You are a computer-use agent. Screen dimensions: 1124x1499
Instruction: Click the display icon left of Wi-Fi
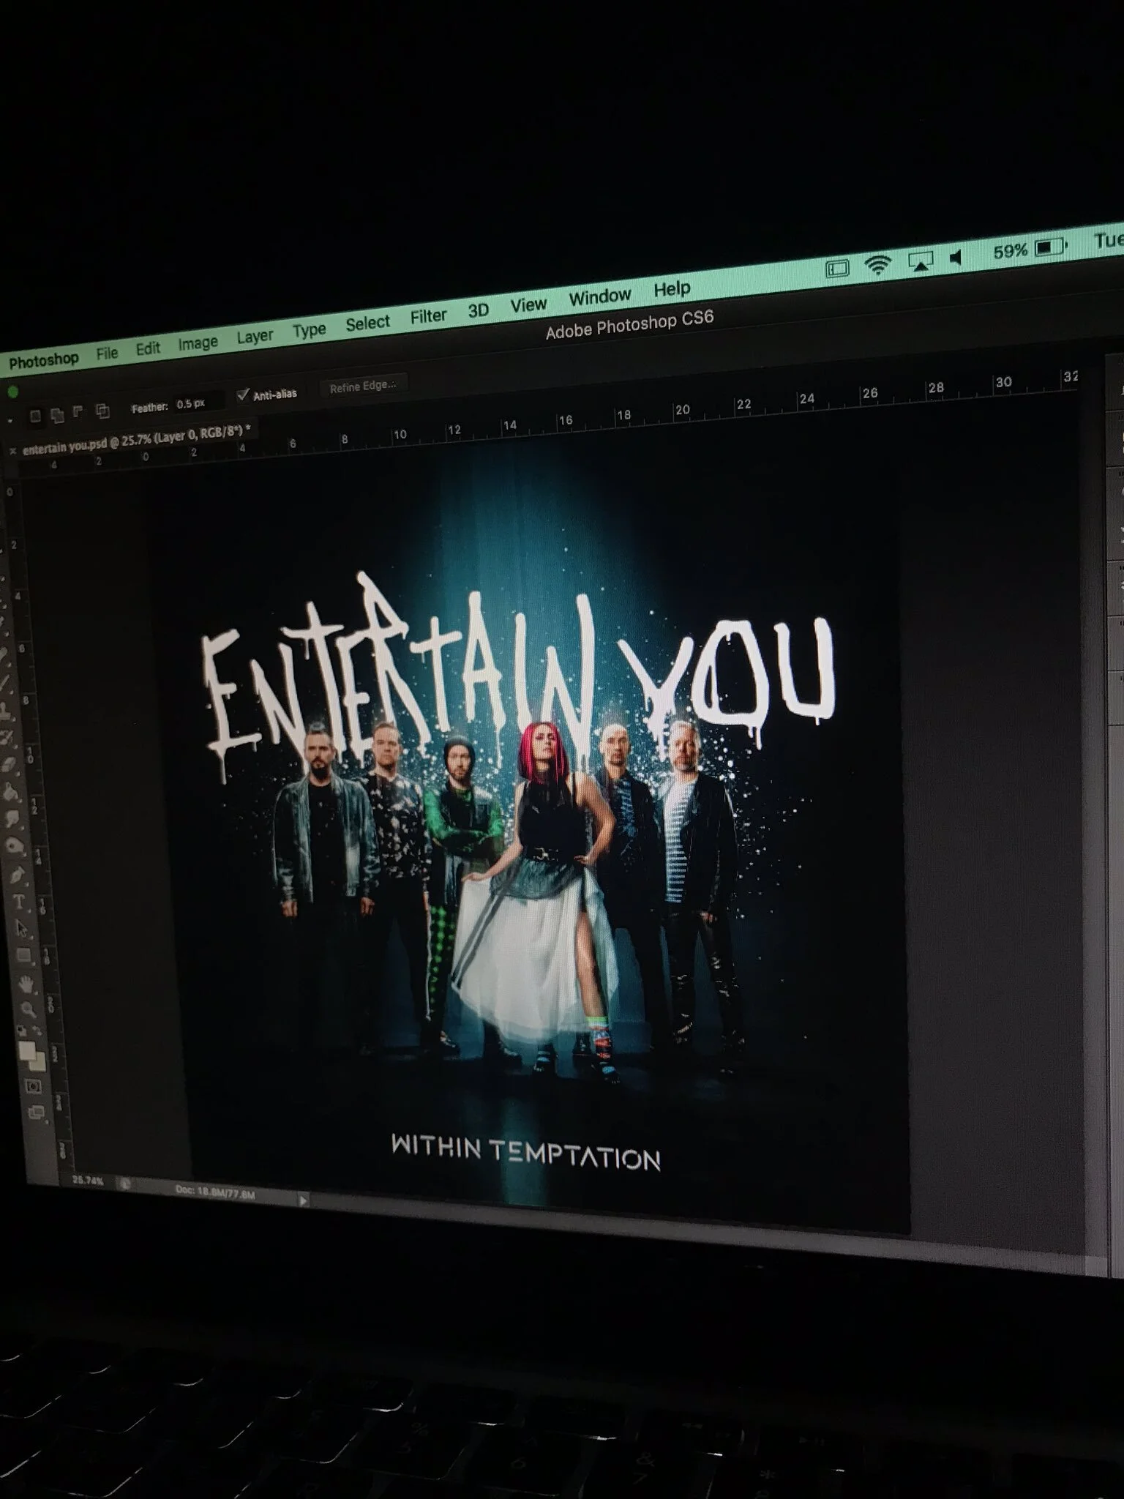click(x=837, y=269)
